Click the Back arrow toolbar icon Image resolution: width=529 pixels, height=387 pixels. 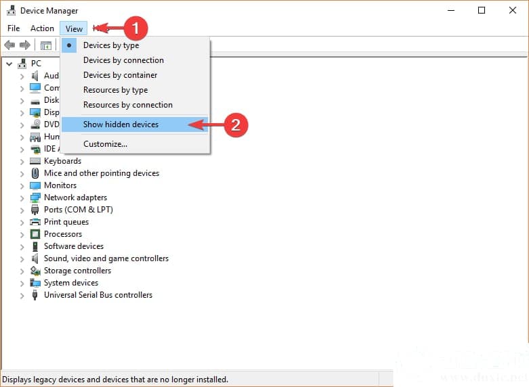[9, 45]
